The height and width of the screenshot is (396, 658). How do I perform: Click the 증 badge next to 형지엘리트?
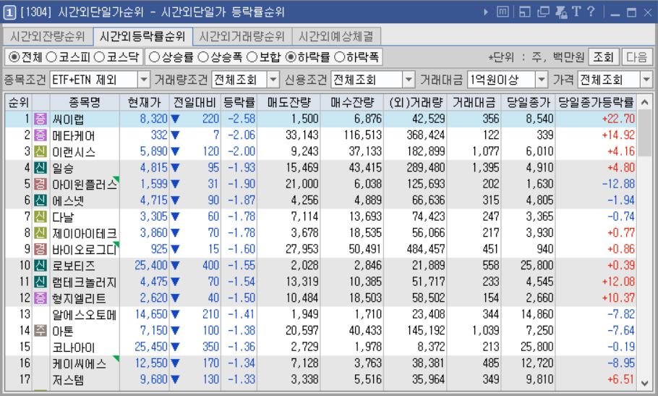(x=40, y=298)
